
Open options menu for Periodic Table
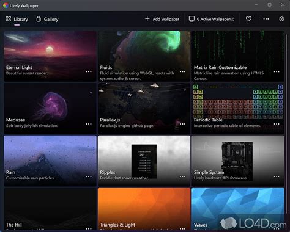click(277, 124)
